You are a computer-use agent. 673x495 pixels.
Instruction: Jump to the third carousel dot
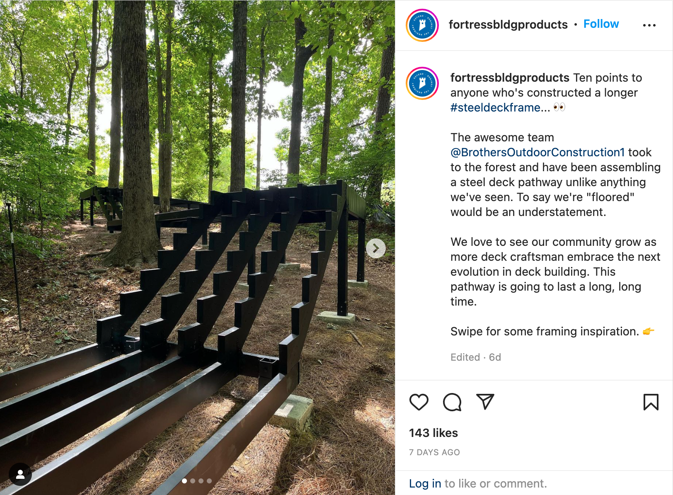click(x=201, y=481)
